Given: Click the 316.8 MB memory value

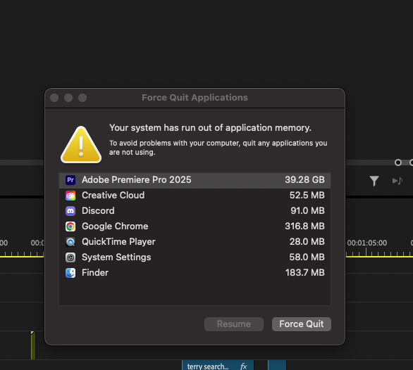Looking at the screenshot, I should click(304, 227).
